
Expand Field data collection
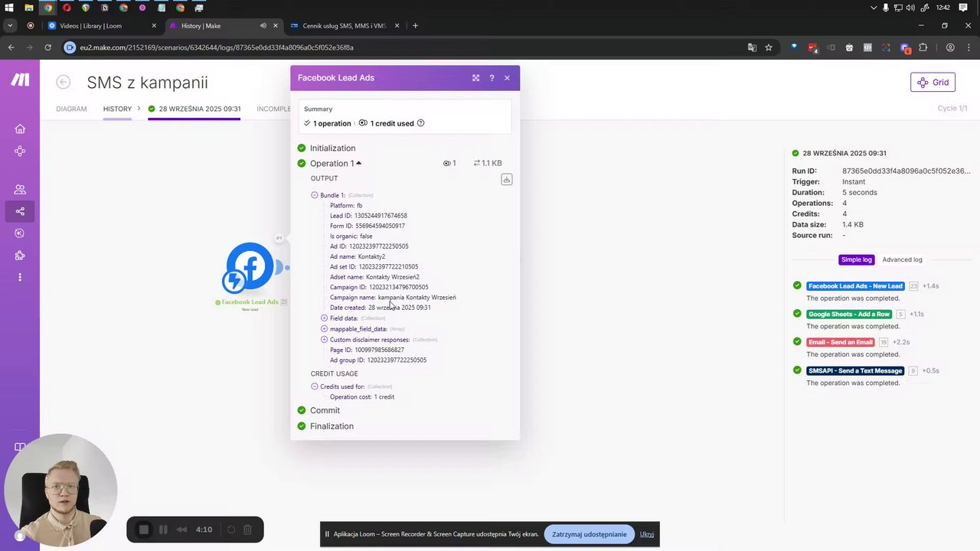click(x=324, y=318)
